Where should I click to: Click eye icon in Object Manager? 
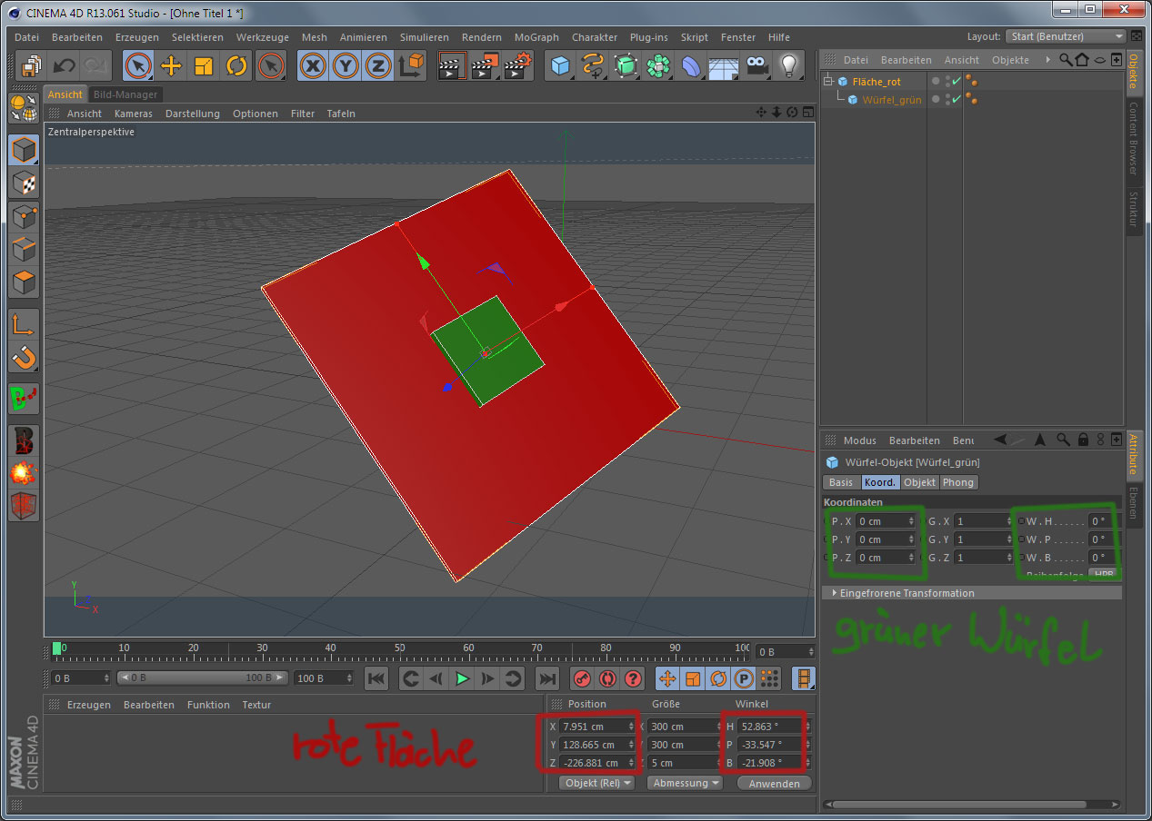tap(1099, 60)
